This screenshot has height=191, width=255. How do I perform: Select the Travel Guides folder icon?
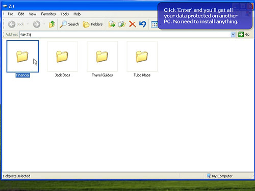(102, 57)
